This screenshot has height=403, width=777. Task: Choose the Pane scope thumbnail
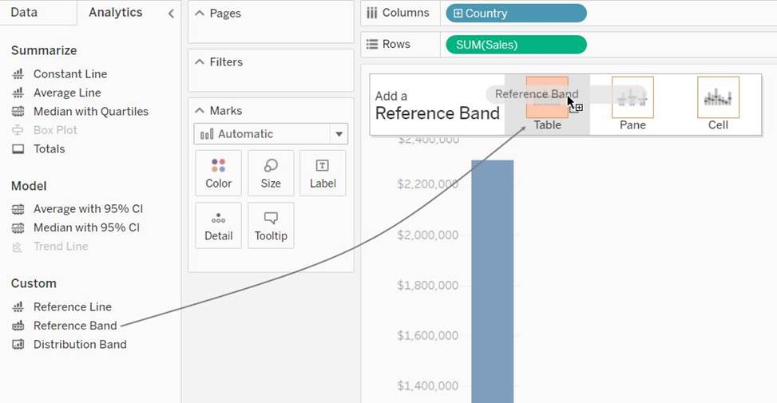[x=632, y=98]
